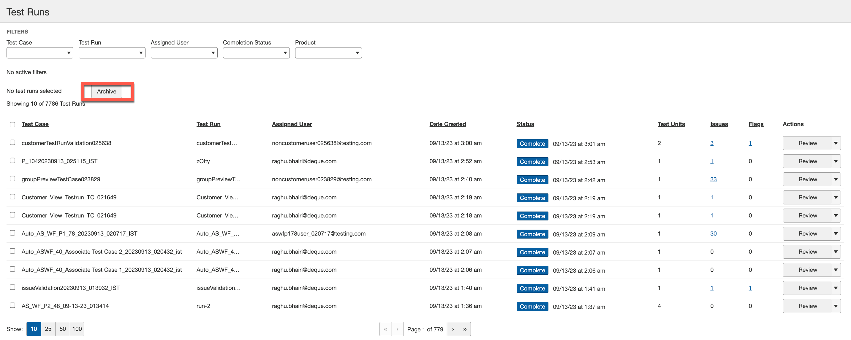This screenshot has width=851, height=340.
Task: Open Review action arrow for customerTestRunValidation025638
Action: 836,143
